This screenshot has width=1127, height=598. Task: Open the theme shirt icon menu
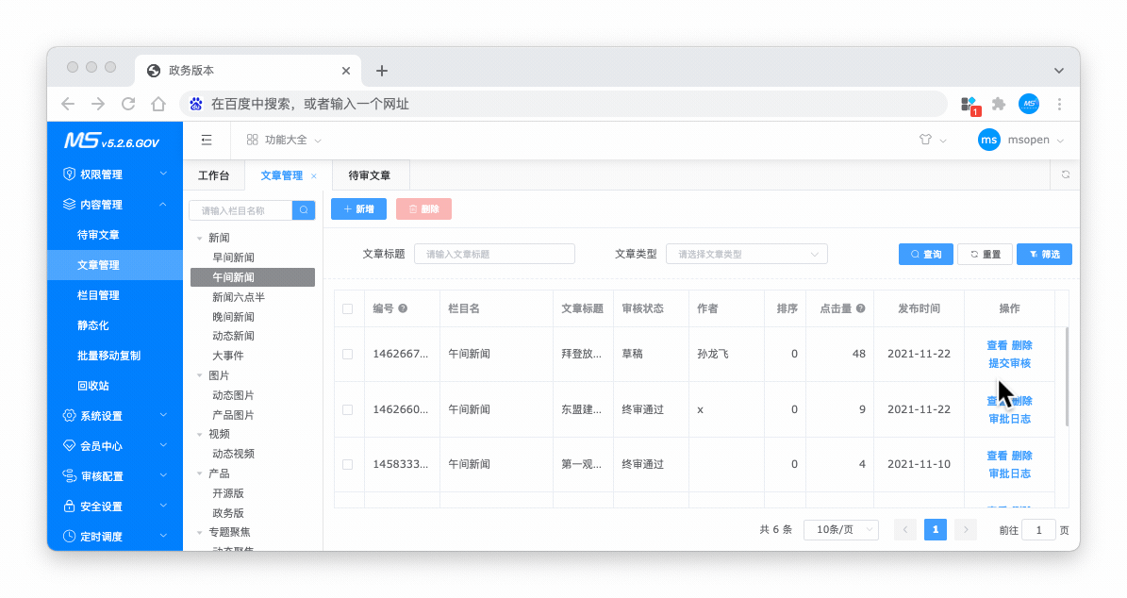(925, 140)
